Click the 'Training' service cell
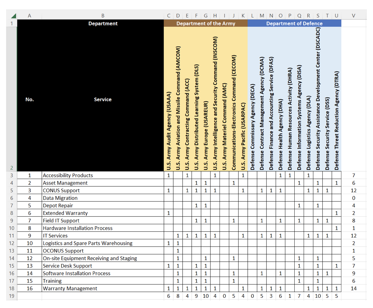373x308 pixels. point(103,281)
